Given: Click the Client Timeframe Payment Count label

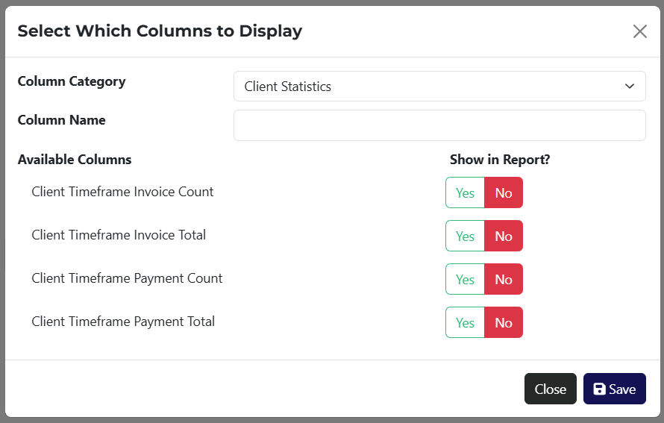Looking at the screenshot, I should 127,278.
